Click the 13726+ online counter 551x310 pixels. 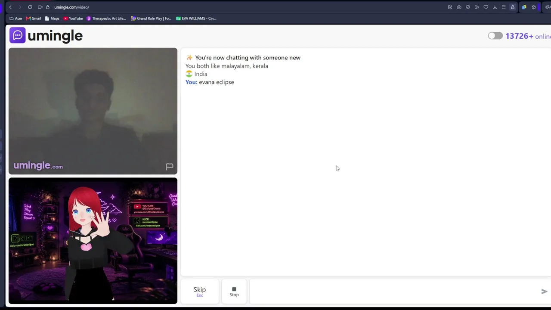coord(528,36)
